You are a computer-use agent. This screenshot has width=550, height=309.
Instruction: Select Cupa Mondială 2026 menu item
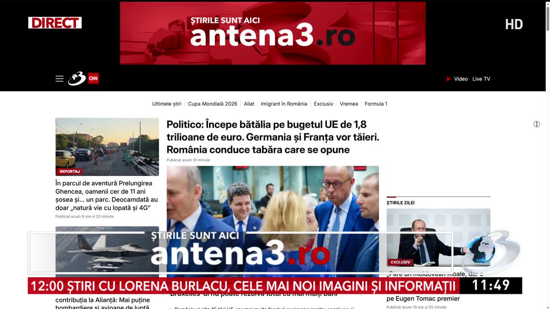click(213, 104)
